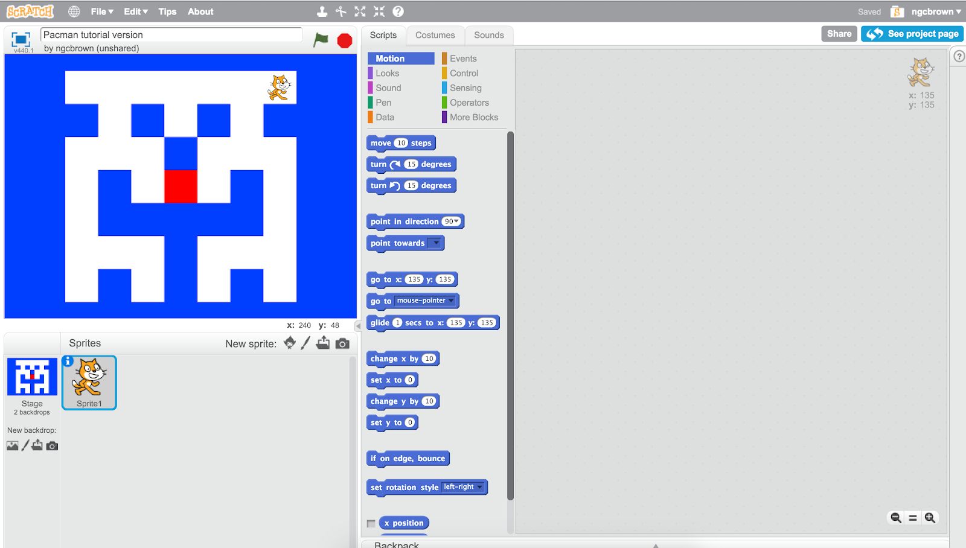Take new backdrop from camera

tap(53, 446)
